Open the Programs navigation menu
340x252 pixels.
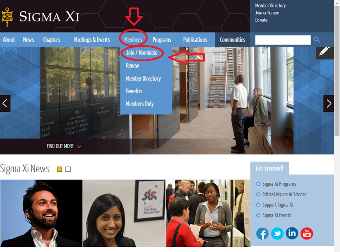(162, 39)
